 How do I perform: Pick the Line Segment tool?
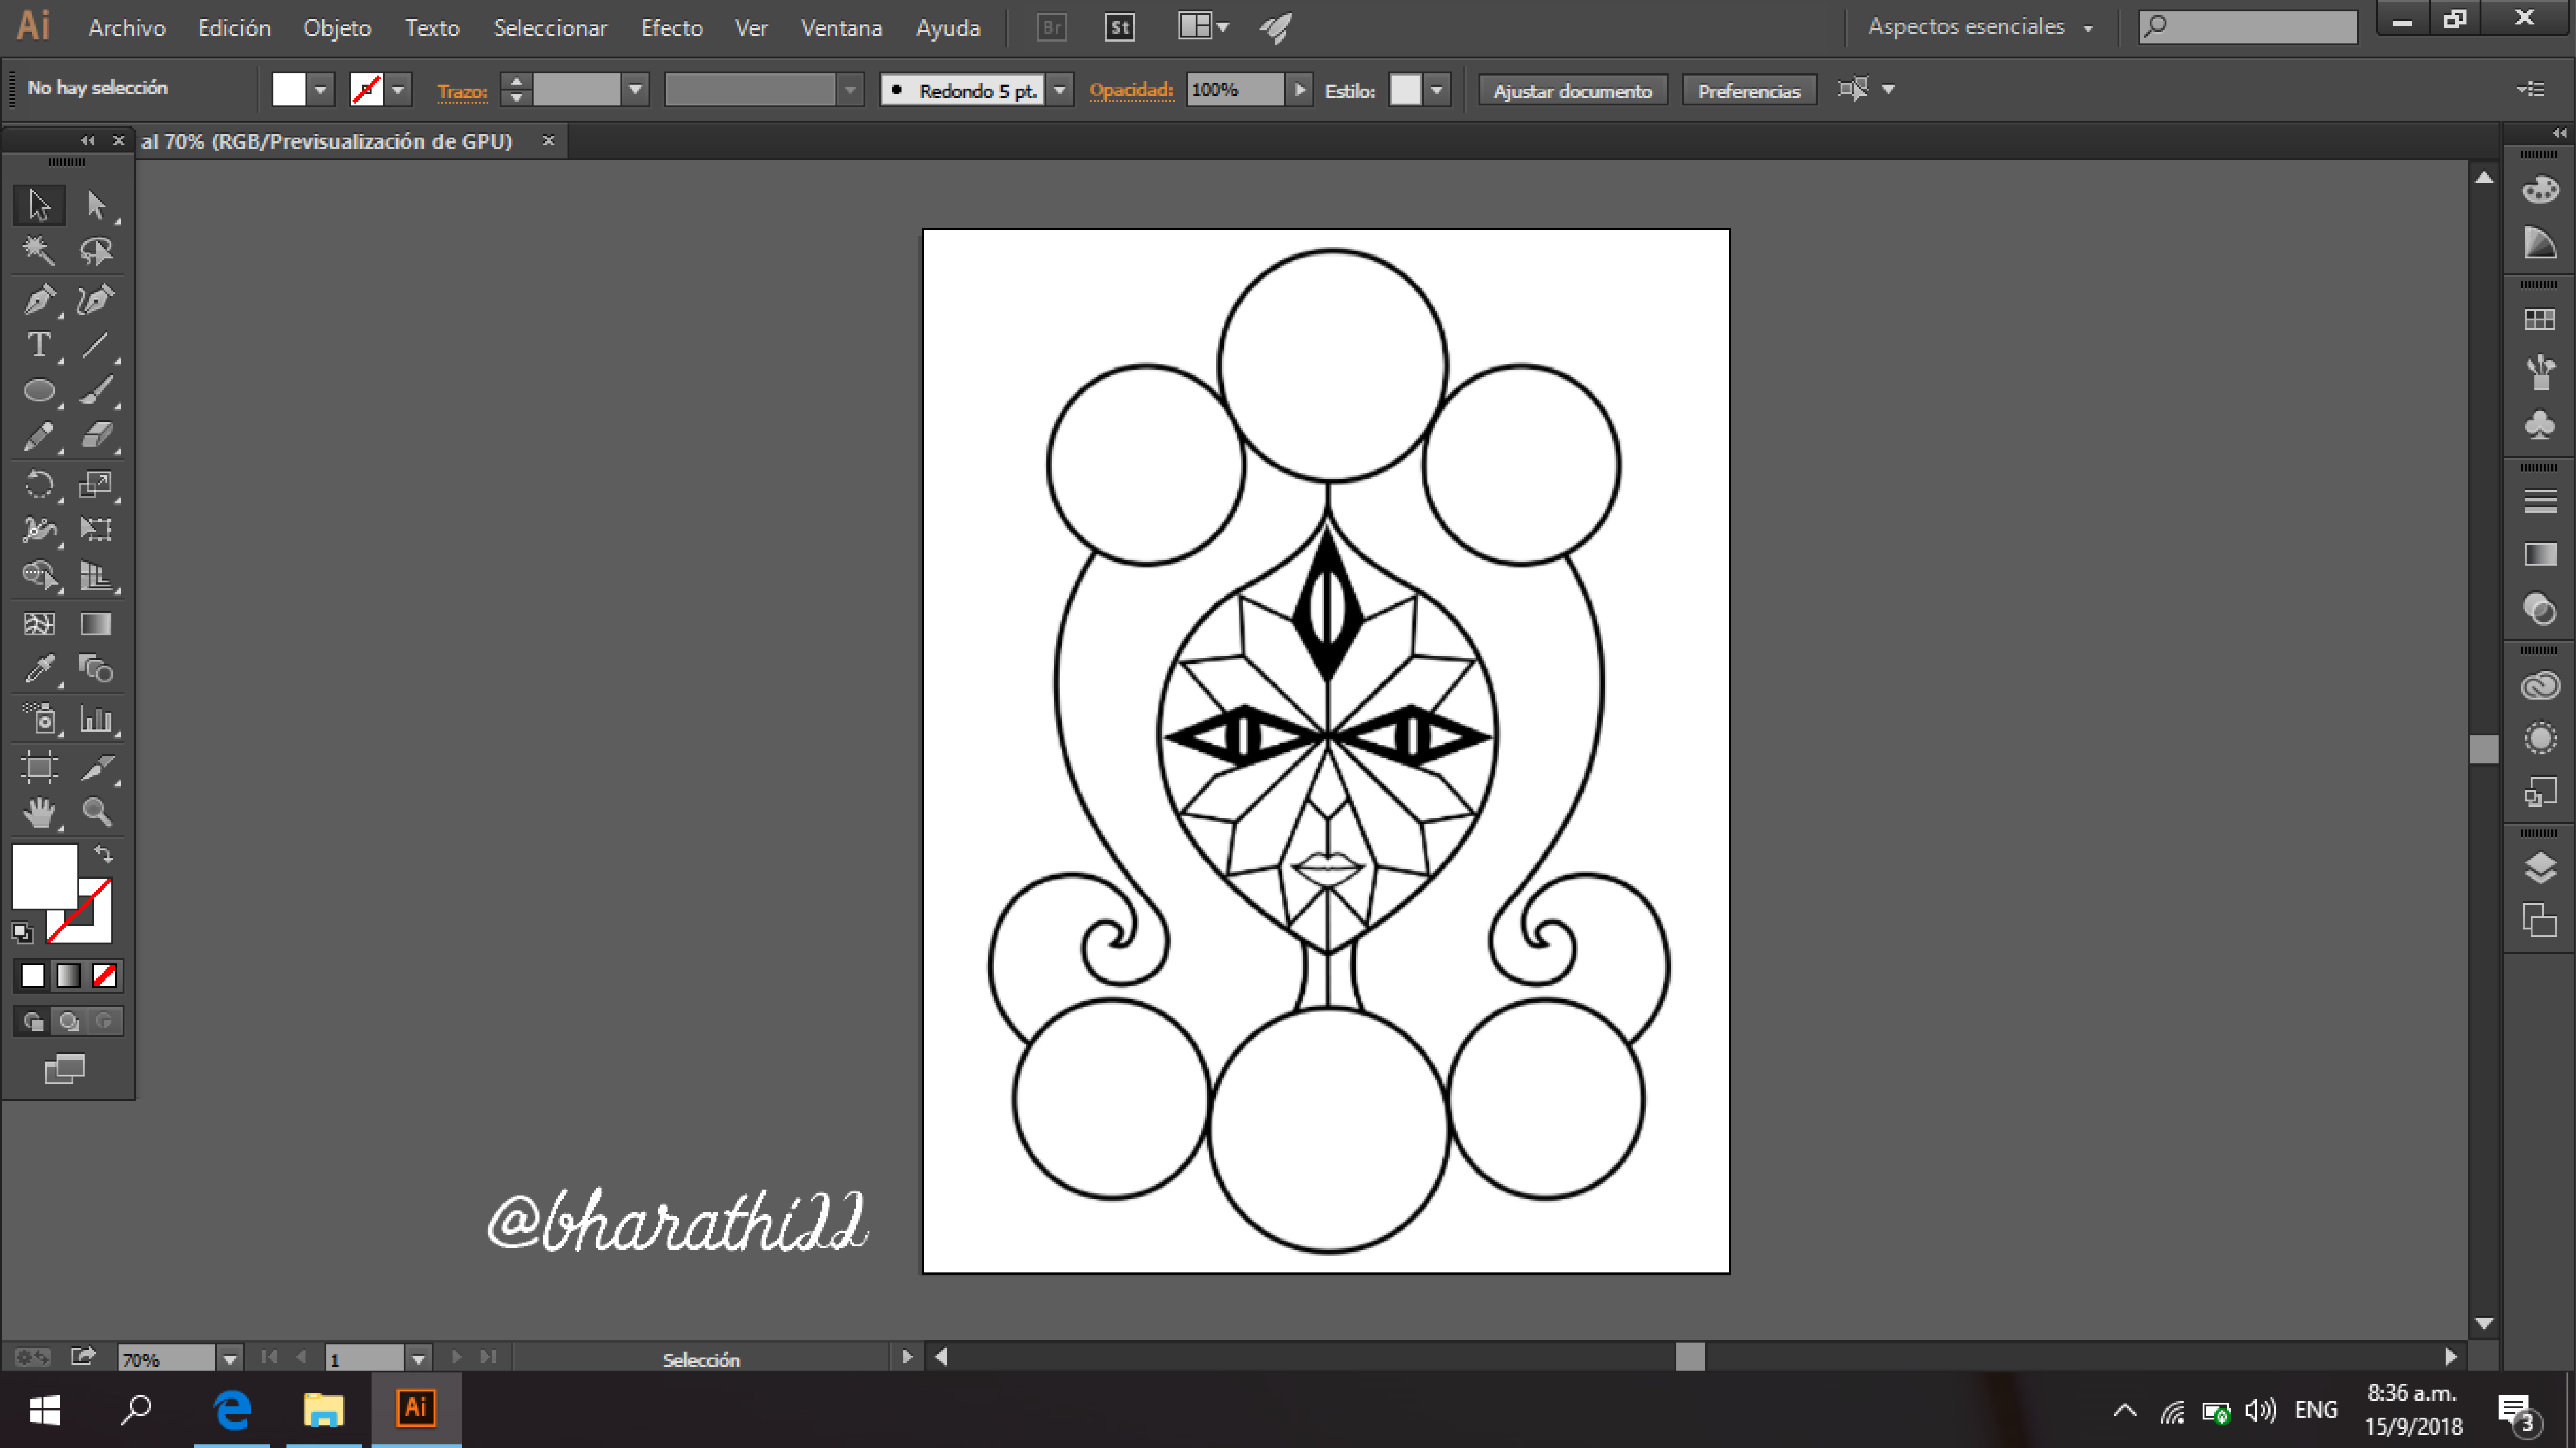coord(96,345)
